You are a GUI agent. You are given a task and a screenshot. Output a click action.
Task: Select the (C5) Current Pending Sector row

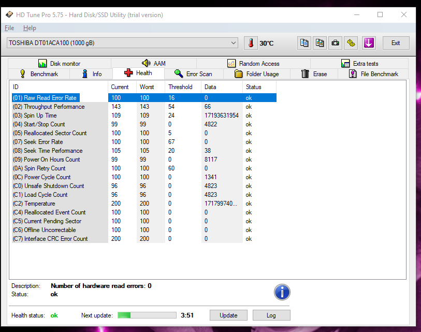point(144,221)
